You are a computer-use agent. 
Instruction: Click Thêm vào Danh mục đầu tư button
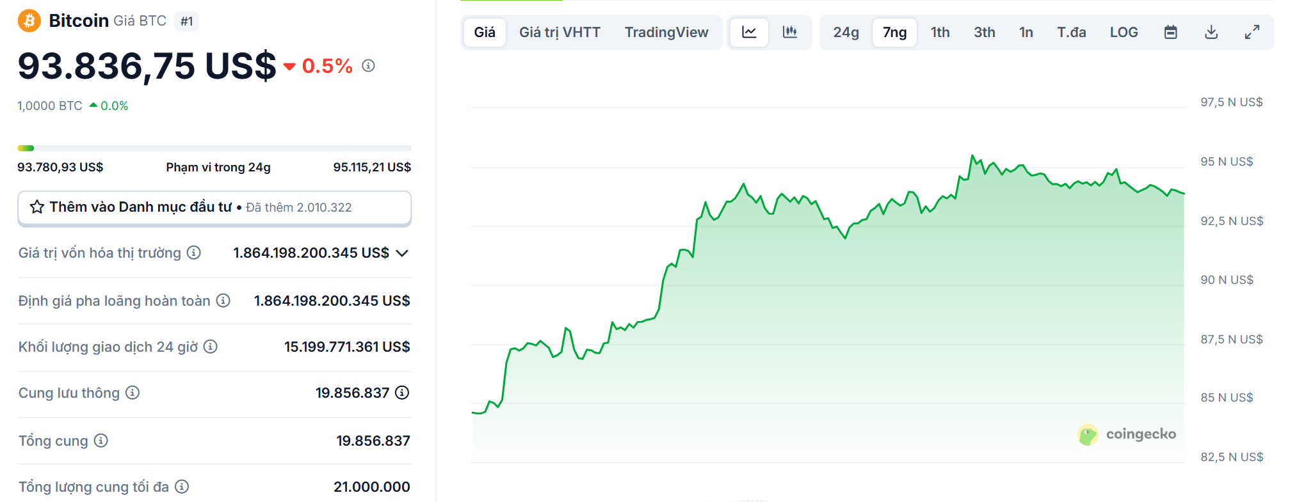214,208
